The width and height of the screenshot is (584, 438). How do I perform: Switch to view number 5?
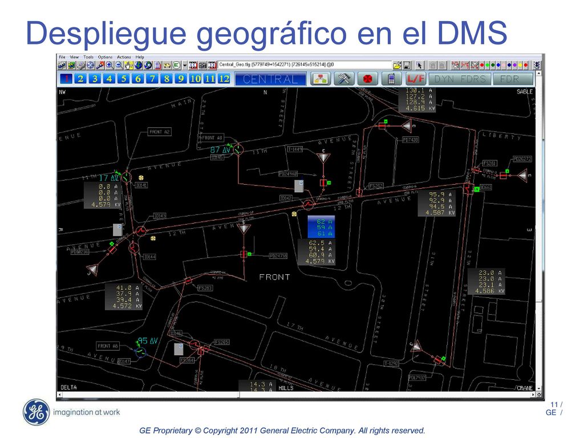[x=123, y=79]
